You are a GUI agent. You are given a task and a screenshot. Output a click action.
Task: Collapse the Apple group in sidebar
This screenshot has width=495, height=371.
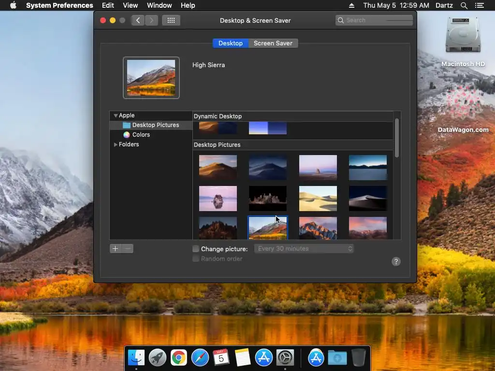click(x=116, y=115)
